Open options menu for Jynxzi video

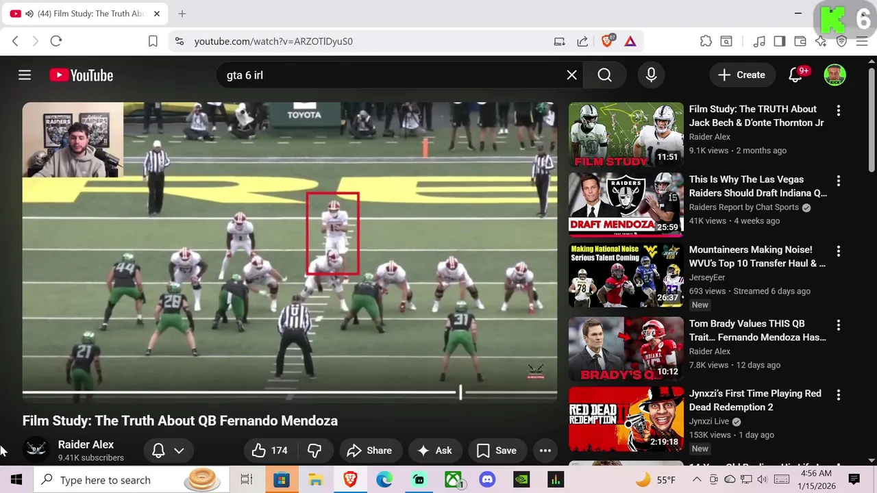pos(838,395)
